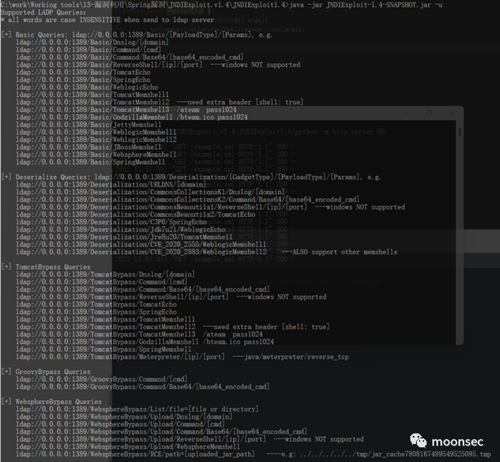Viewport: 500px width, 462px height.
Task: Click the 'WebsphereBypass/Upload/Dnslog/[domain]' line
Action: click(124, 416)
